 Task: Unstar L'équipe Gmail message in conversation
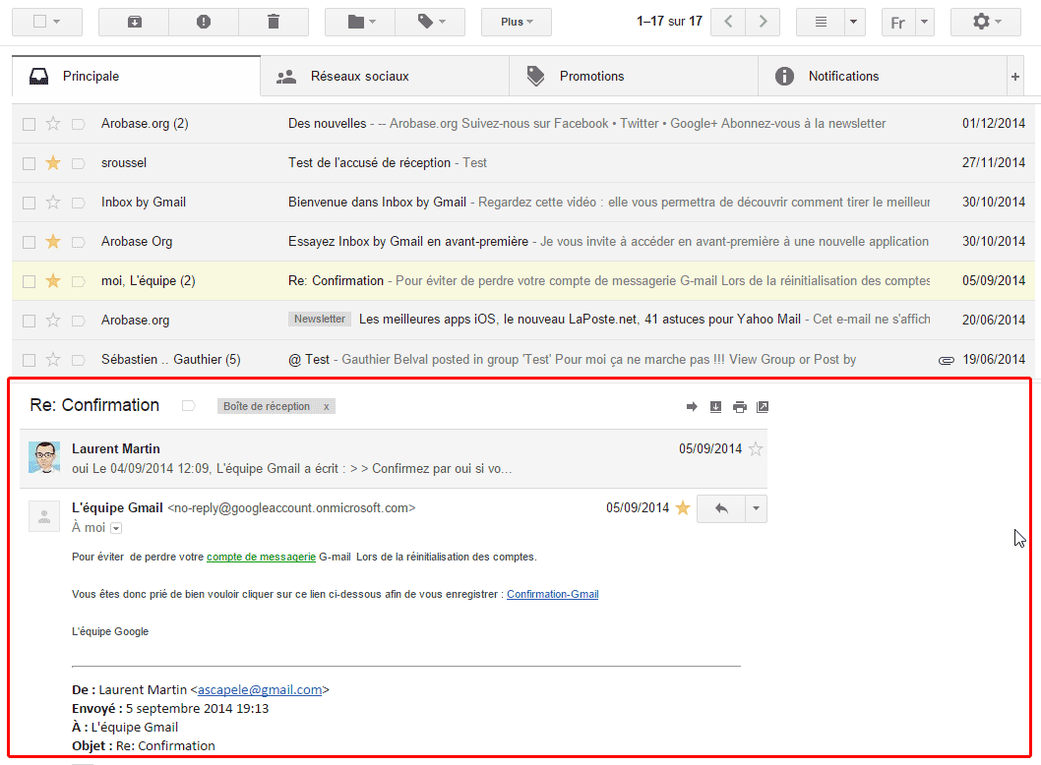tap(683, 508)
